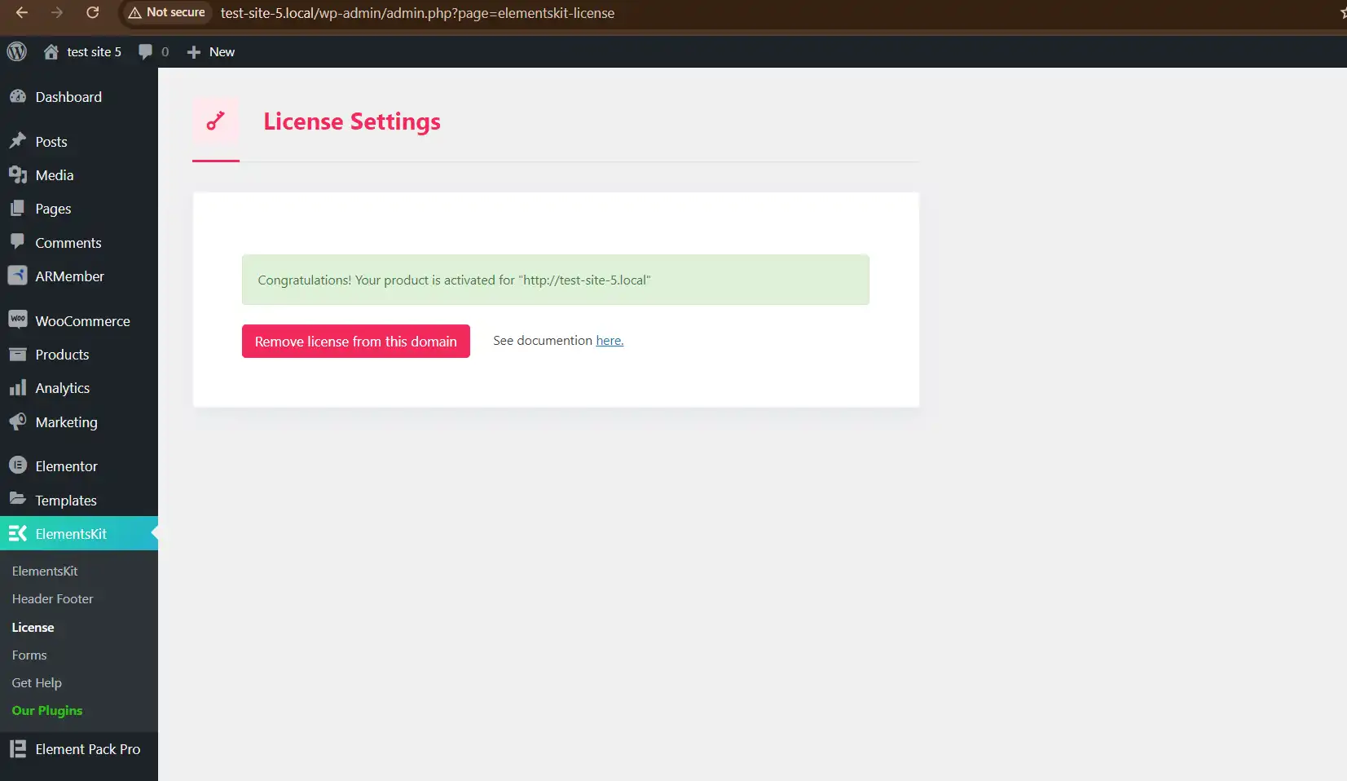
Task: Click the plus icon next to New
Action: pos(193,52)
